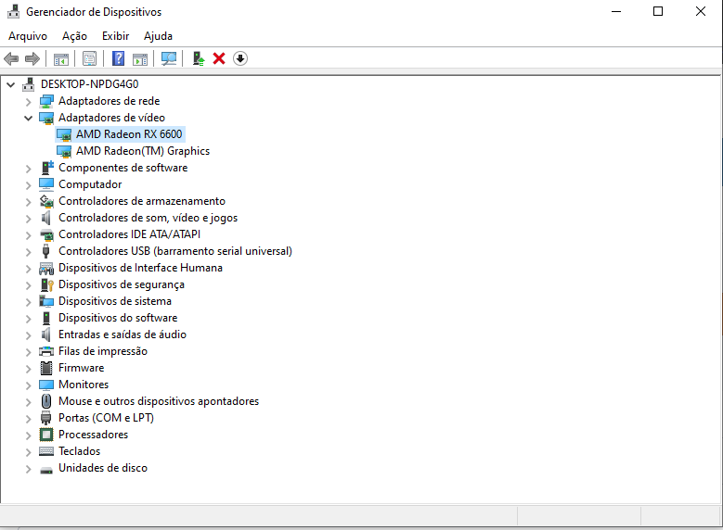This screenshot has width=723, height=530.
Task: Expand Adaptadores de rede
Action: [x=29, y=102]
